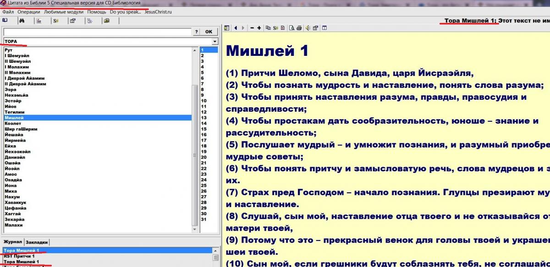
Task: Click the left-arrow back navigation icon
Action: (236, 28)
